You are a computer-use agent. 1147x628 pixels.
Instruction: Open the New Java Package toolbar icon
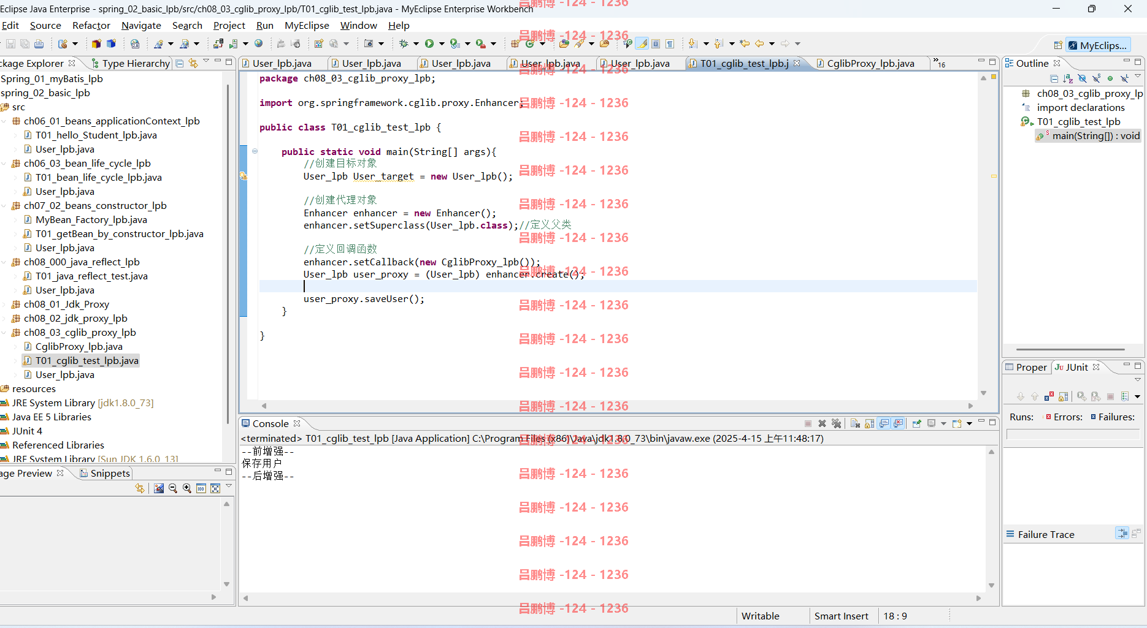click(x=515, y=44)
